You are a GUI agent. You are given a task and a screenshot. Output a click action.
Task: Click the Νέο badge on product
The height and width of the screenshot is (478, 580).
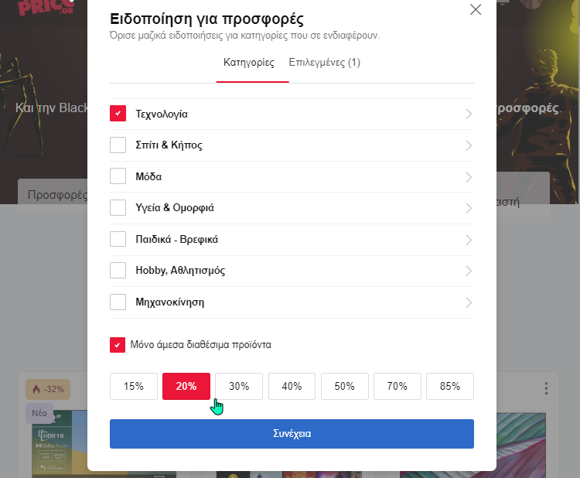tap(39, 413)
